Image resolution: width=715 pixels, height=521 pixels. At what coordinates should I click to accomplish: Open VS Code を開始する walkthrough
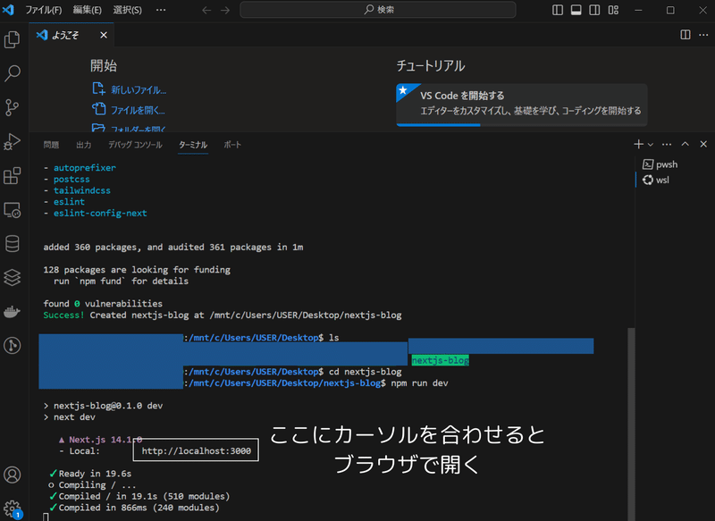click(x=521, y=104)
